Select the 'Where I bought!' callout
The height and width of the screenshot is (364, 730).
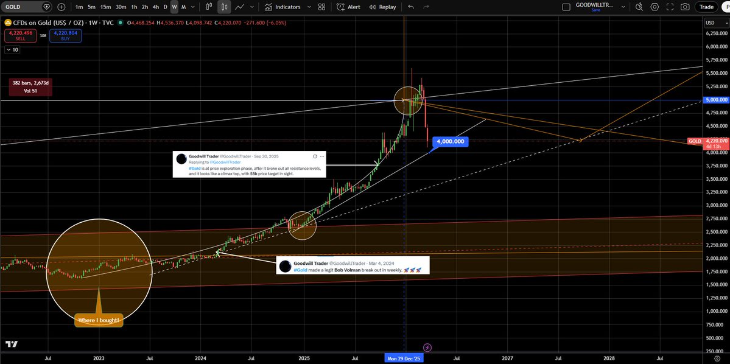(x=99, y=320)
